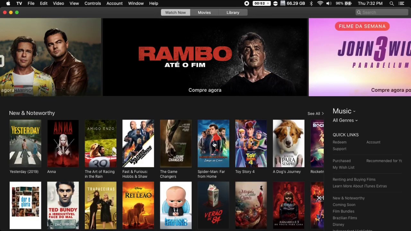This screenshot has width=411, height=231.
Task: Open the Controls menu
Action: (93, 4)
